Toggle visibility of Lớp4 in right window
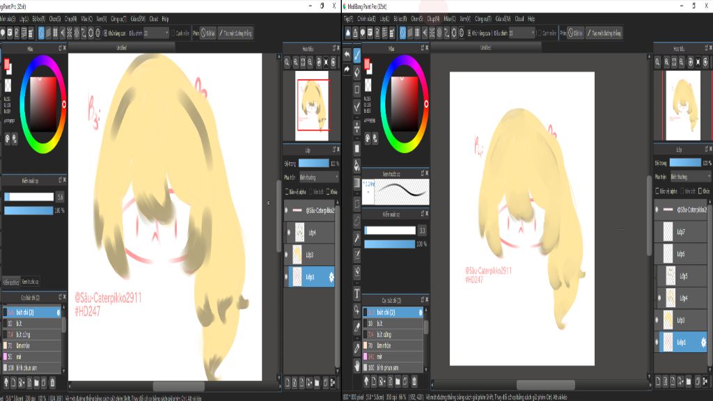Viewport: 713px width, 401px height. 659,298
